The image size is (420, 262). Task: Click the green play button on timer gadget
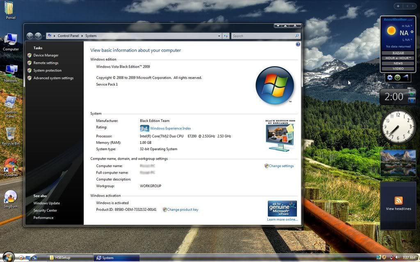(x=412, y=94)
